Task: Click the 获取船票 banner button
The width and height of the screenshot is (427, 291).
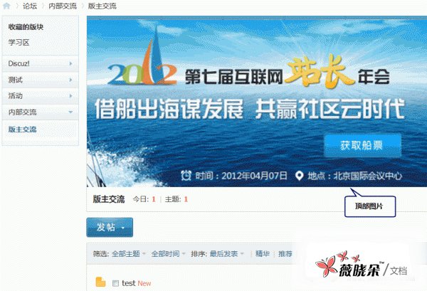Action: coord(362,145)
